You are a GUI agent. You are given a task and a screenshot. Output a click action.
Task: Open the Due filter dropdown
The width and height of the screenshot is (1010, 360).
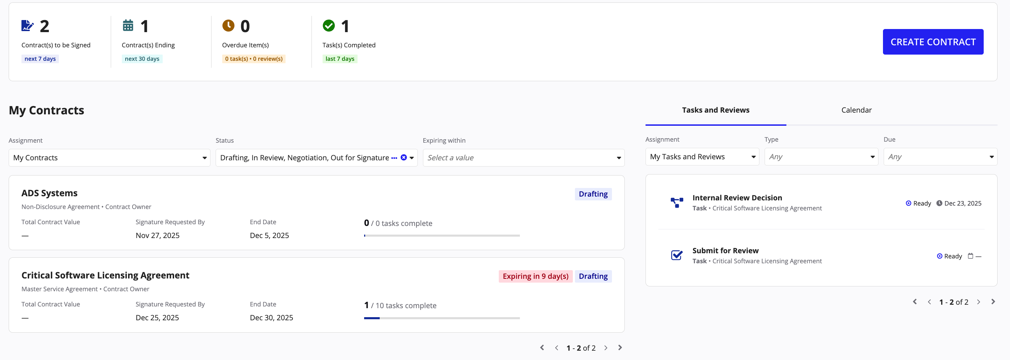pos(940,157)
